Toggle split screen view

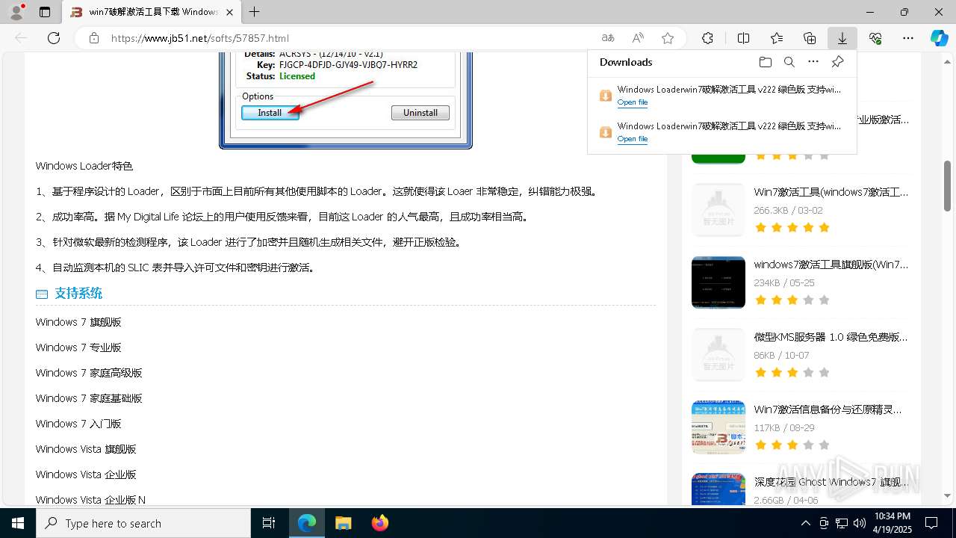pyautogui.click(x=743, y=38)
